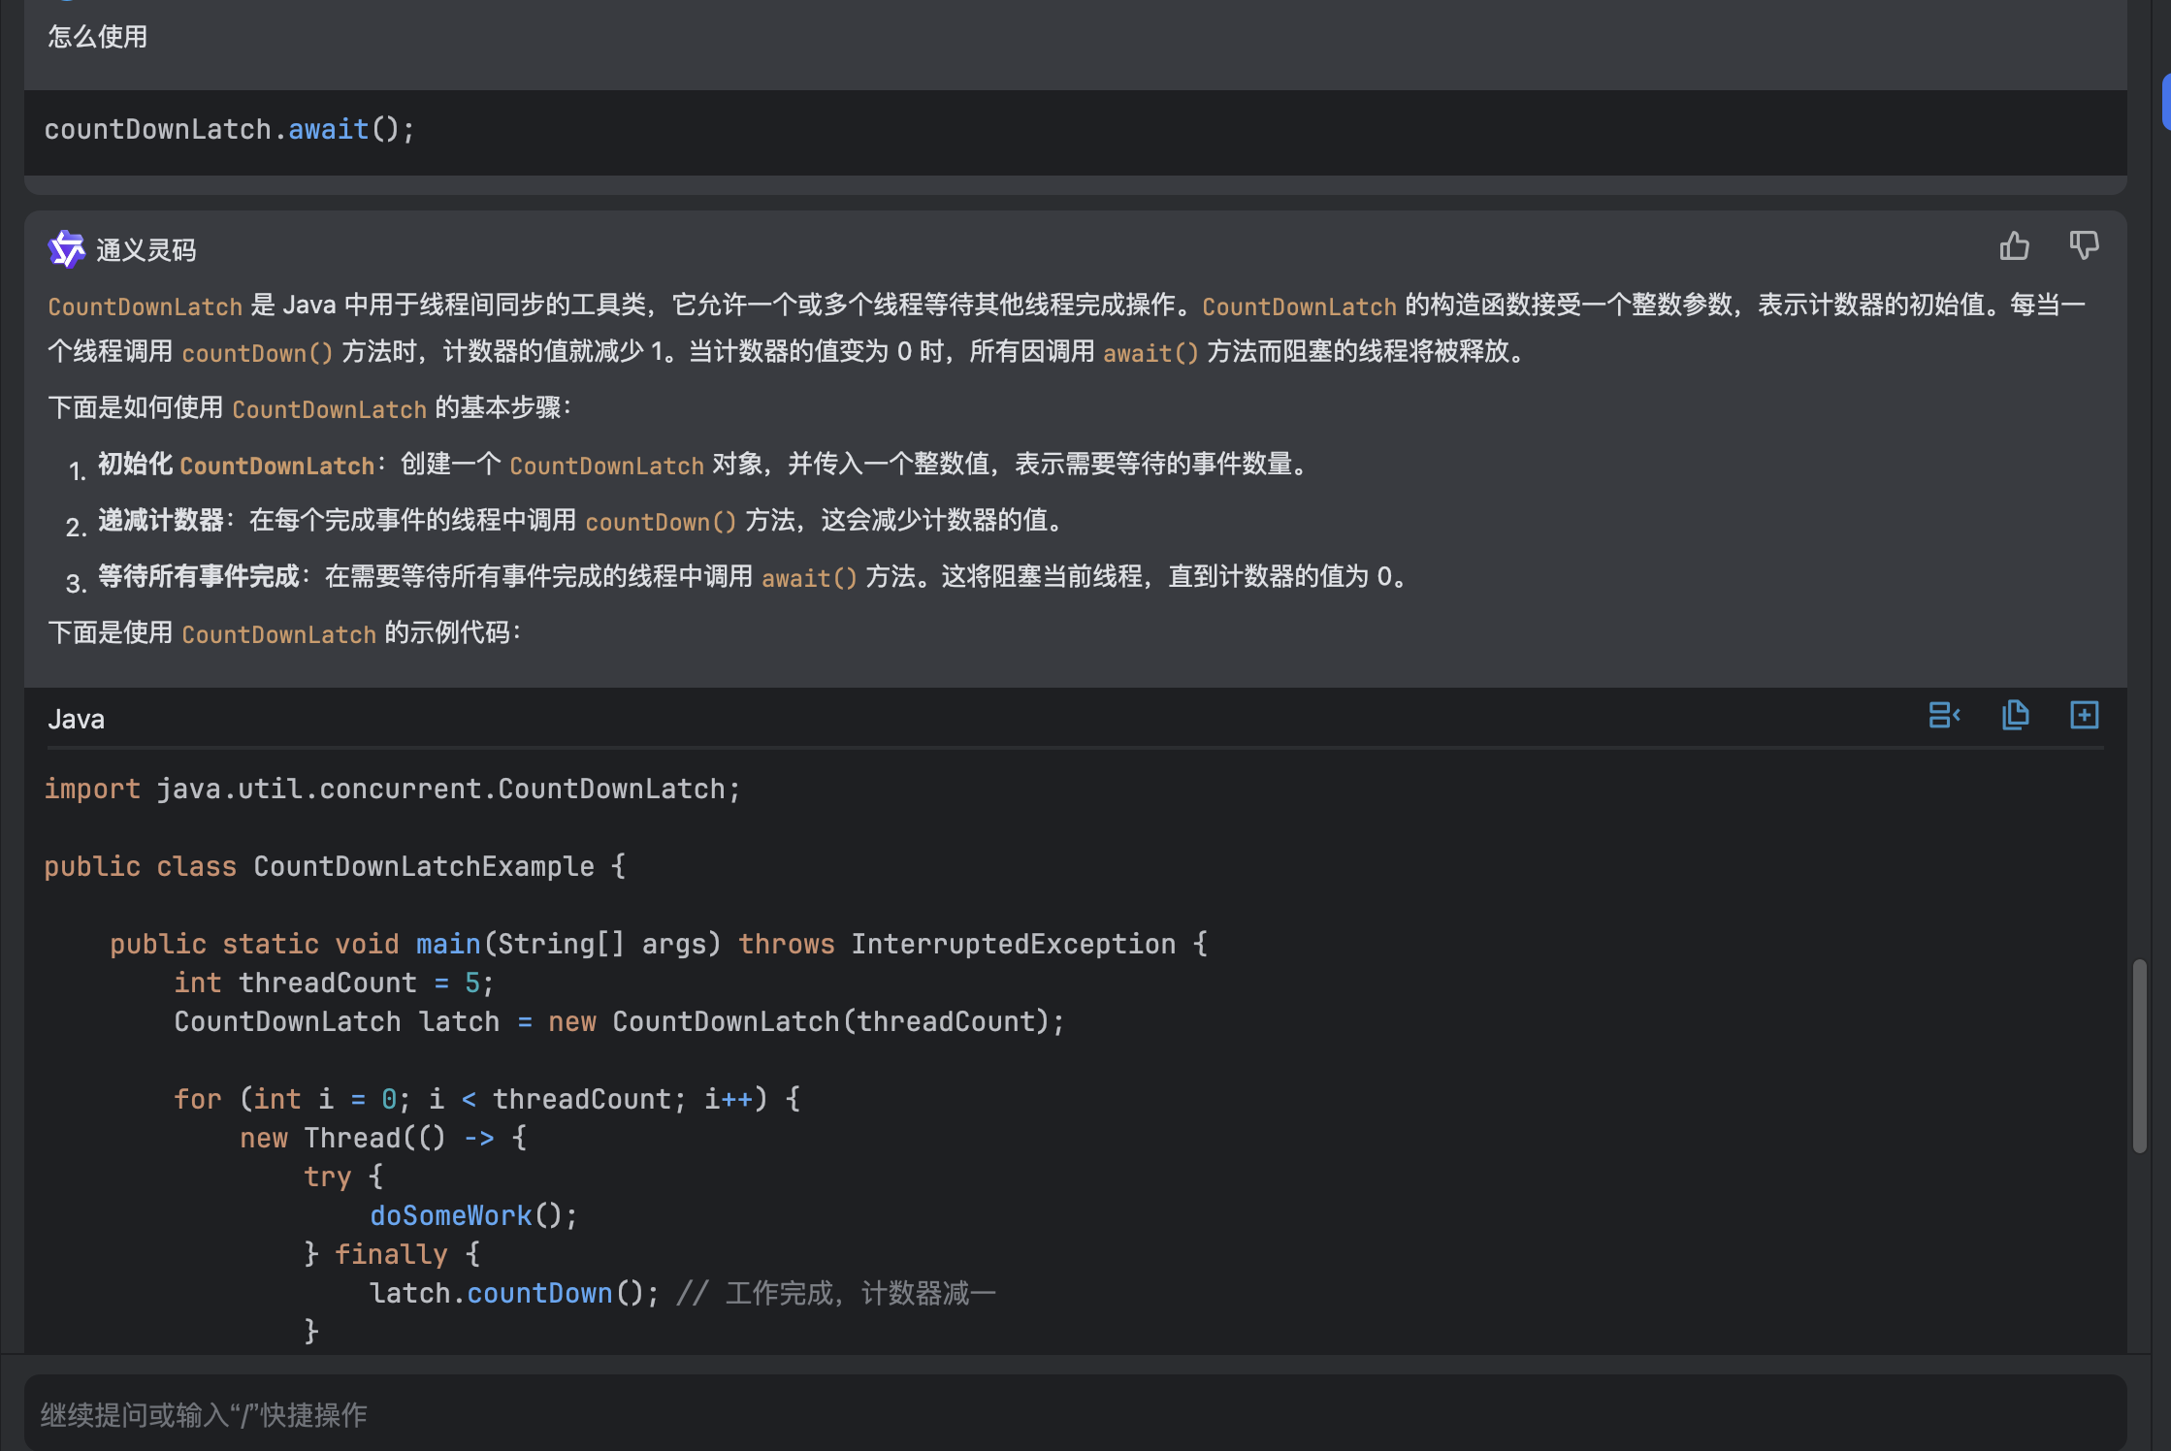
Task: Click the import CountDownLatch code line
Action: (x=392, y=789)
